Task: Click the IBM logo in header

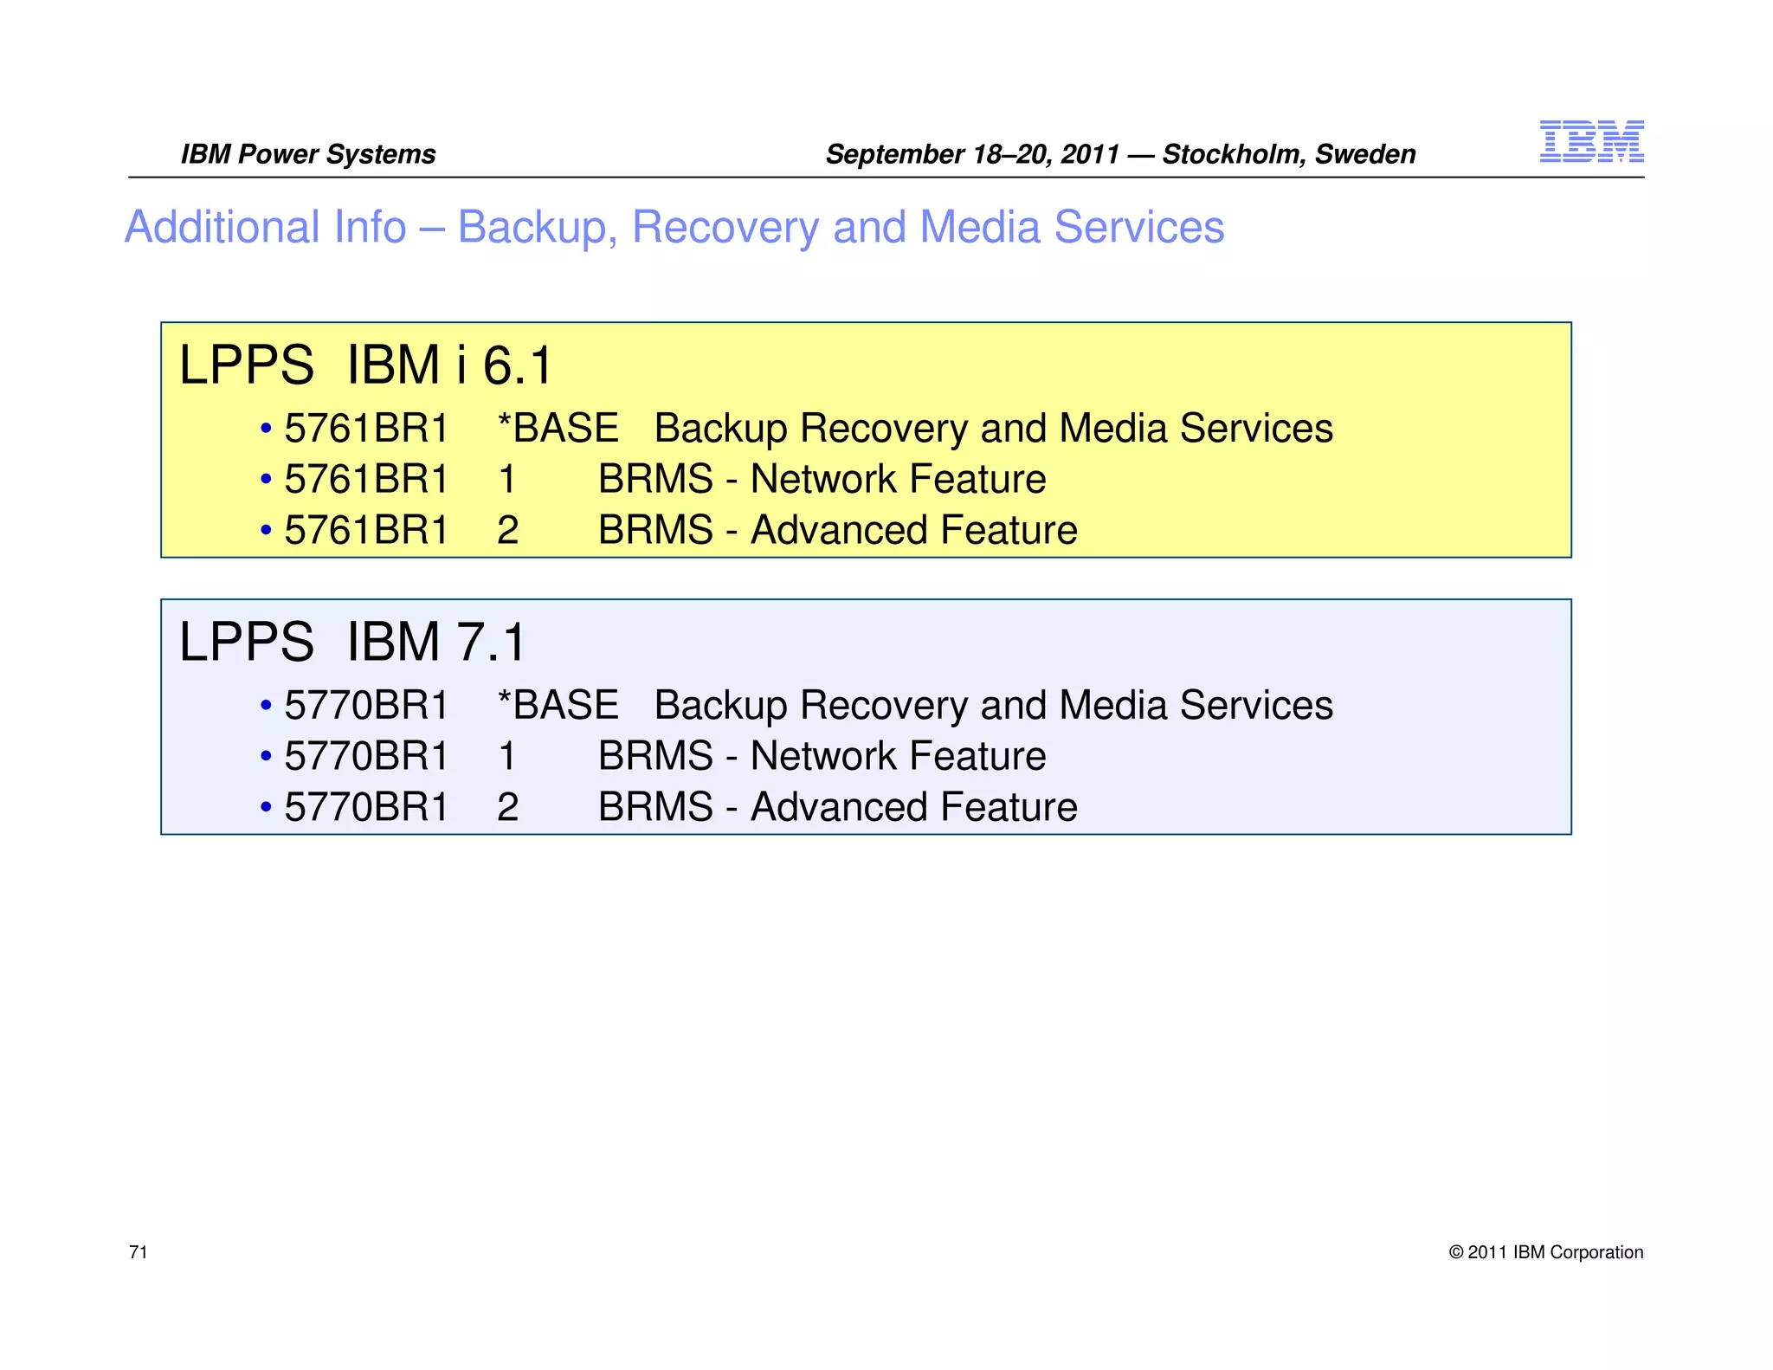Action: 1591,141
